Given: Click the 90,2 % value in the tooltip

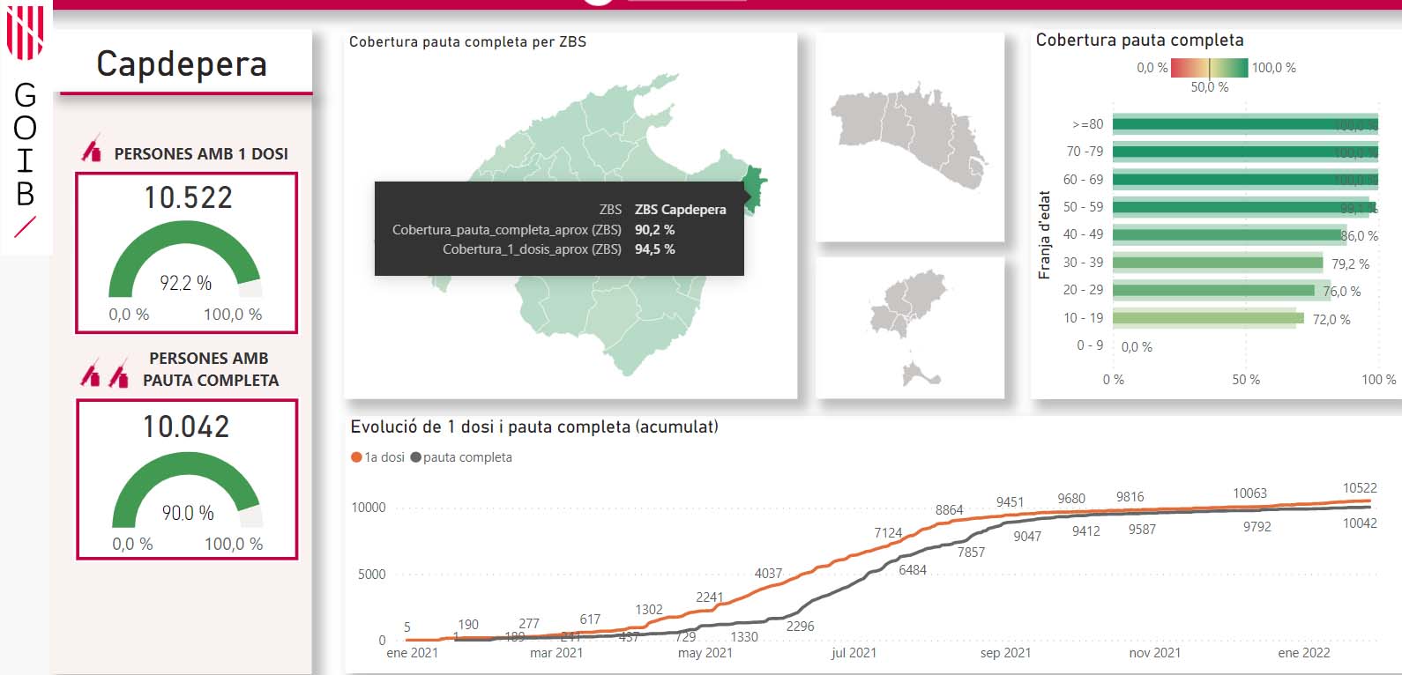Looking at the screenshot, I should [x=654, y=230].
